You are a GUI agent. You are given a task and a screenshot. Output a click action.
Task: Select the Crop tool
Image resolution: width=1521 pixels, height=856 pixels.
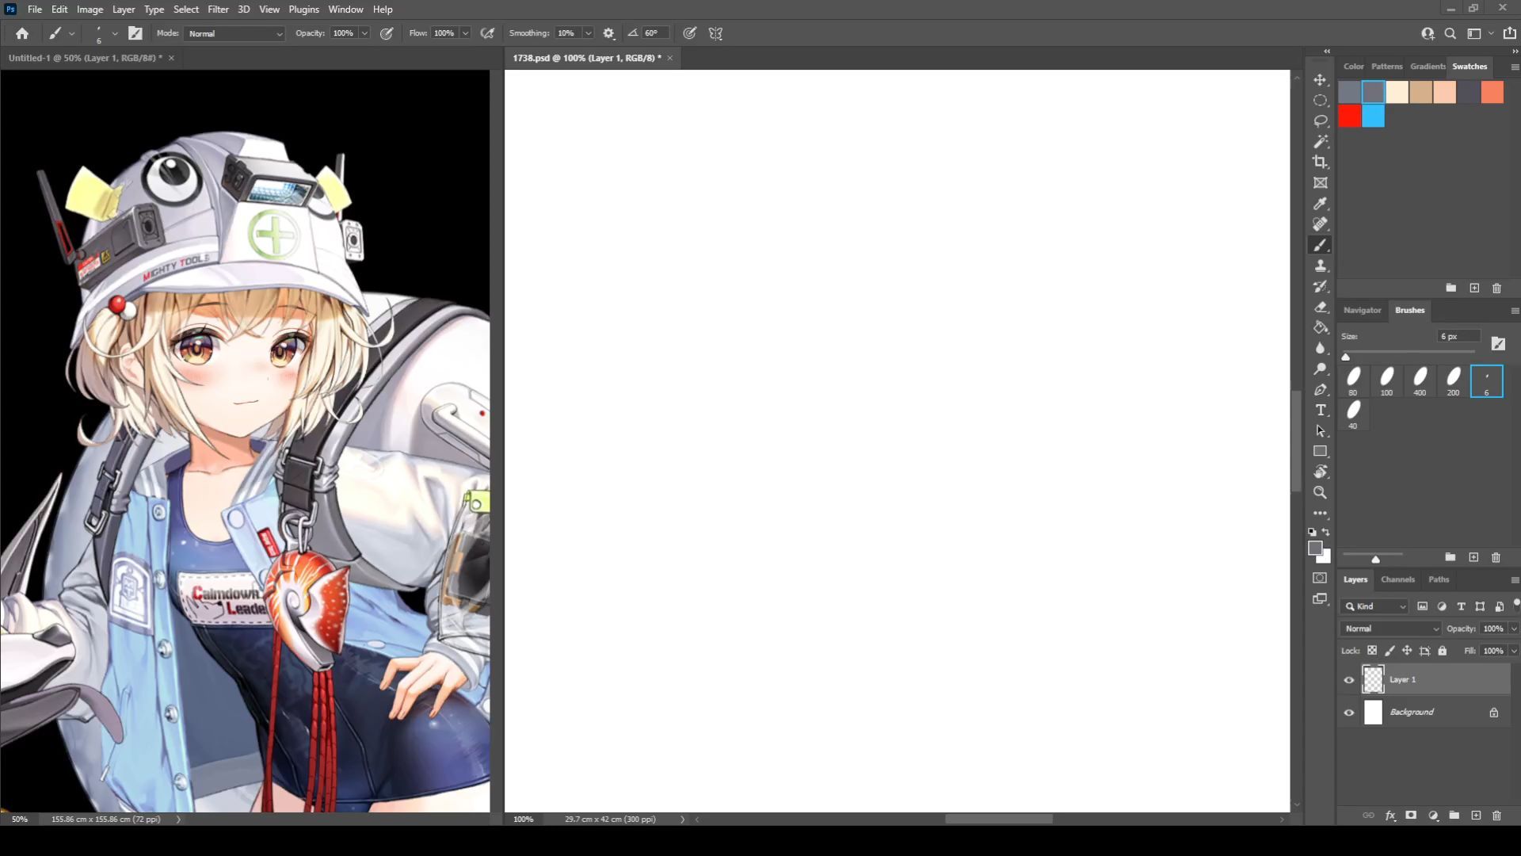click(1320, 162)
